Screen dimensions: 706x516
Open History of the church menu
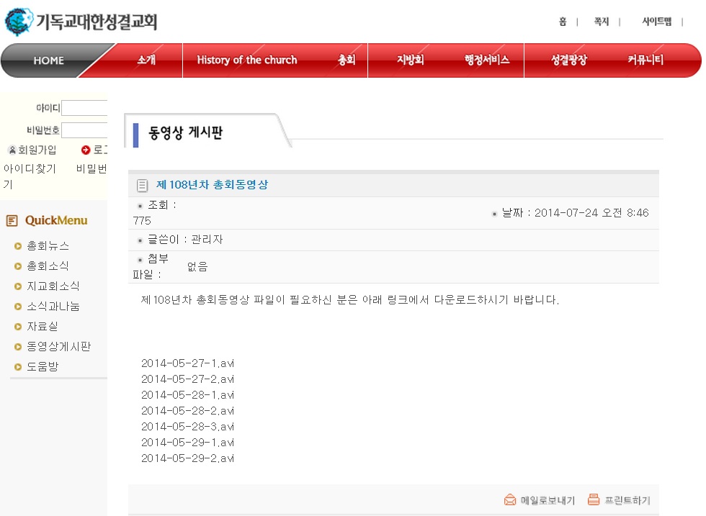pyautogui.click(x=246, y=60)
